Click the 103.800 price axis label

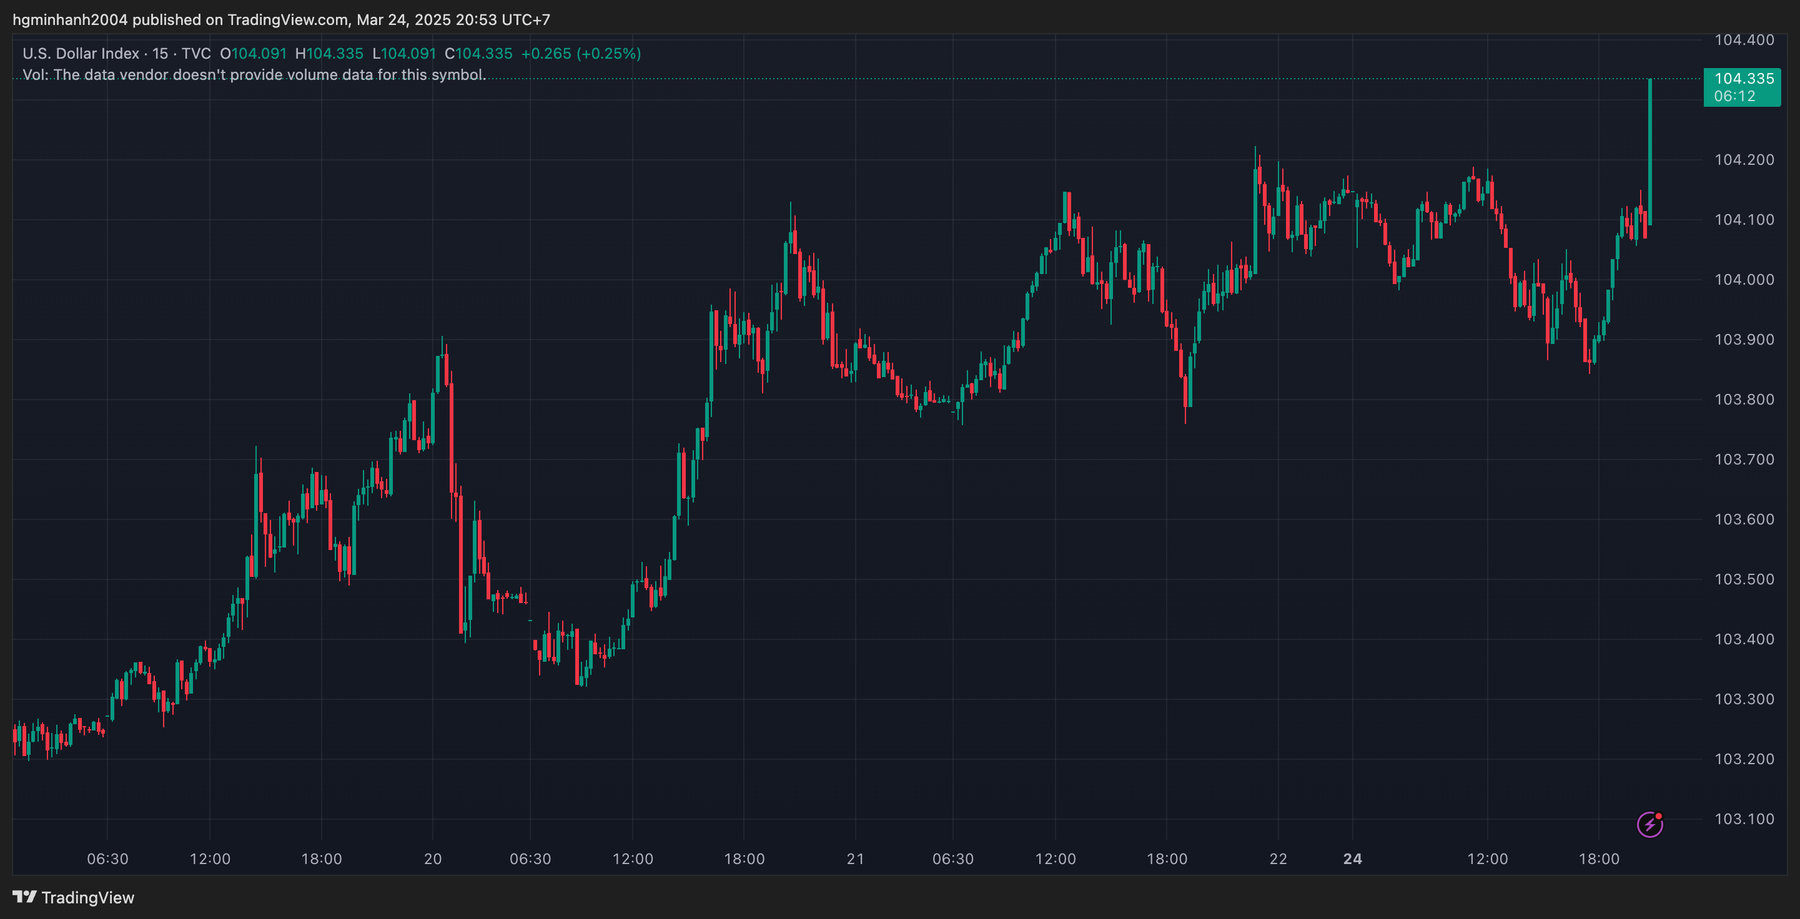(x=1744, y=400)
